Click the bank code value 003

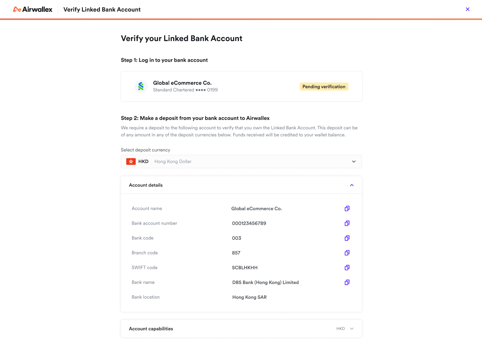pos(236,238)
